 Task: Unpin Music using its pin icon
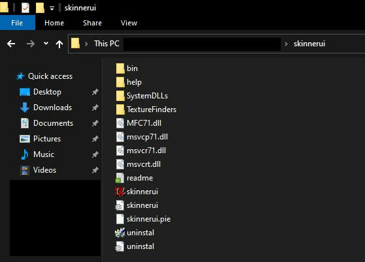click(x=95, y=154)
